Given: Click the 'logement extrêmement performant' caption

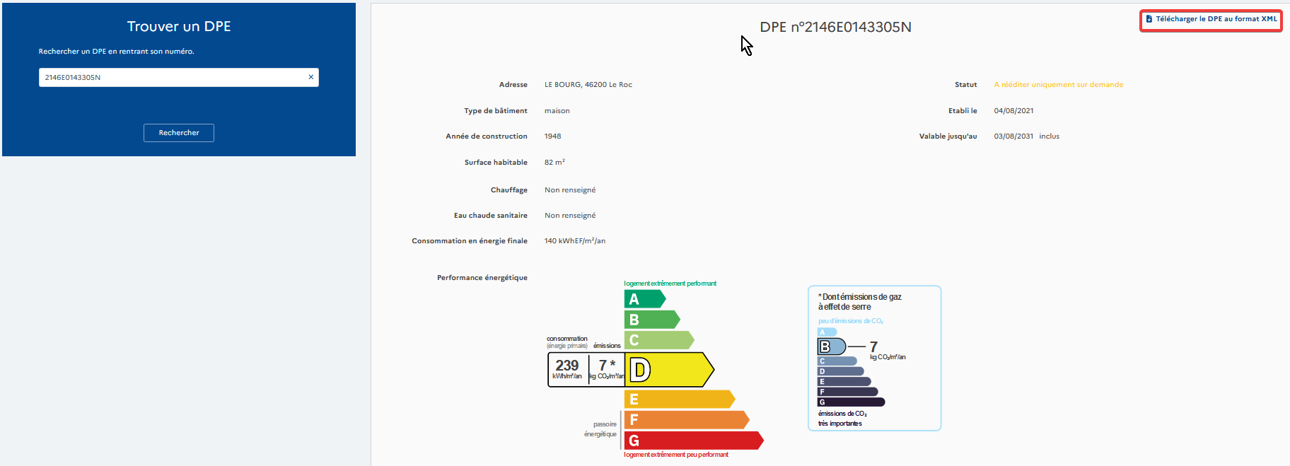Looking at the screenshot, I should [670, 284].
